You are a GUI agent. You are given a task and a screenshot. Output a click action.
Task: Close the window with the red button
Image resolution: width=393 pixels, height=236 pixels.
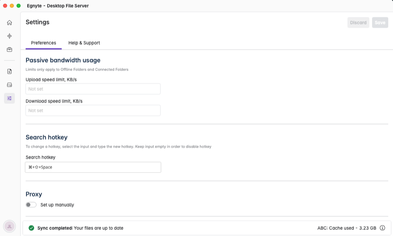(5, 6)
